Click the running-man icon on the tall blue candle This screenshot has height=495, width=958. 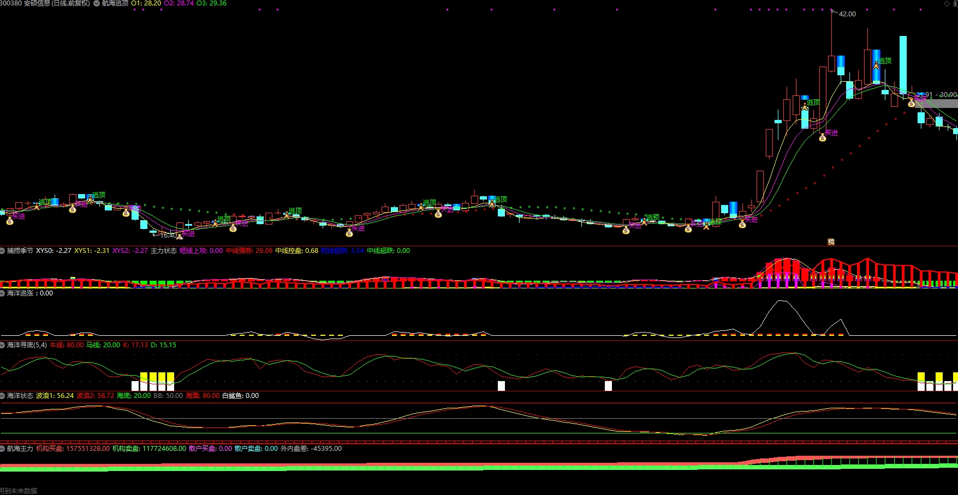coord(876,64)
